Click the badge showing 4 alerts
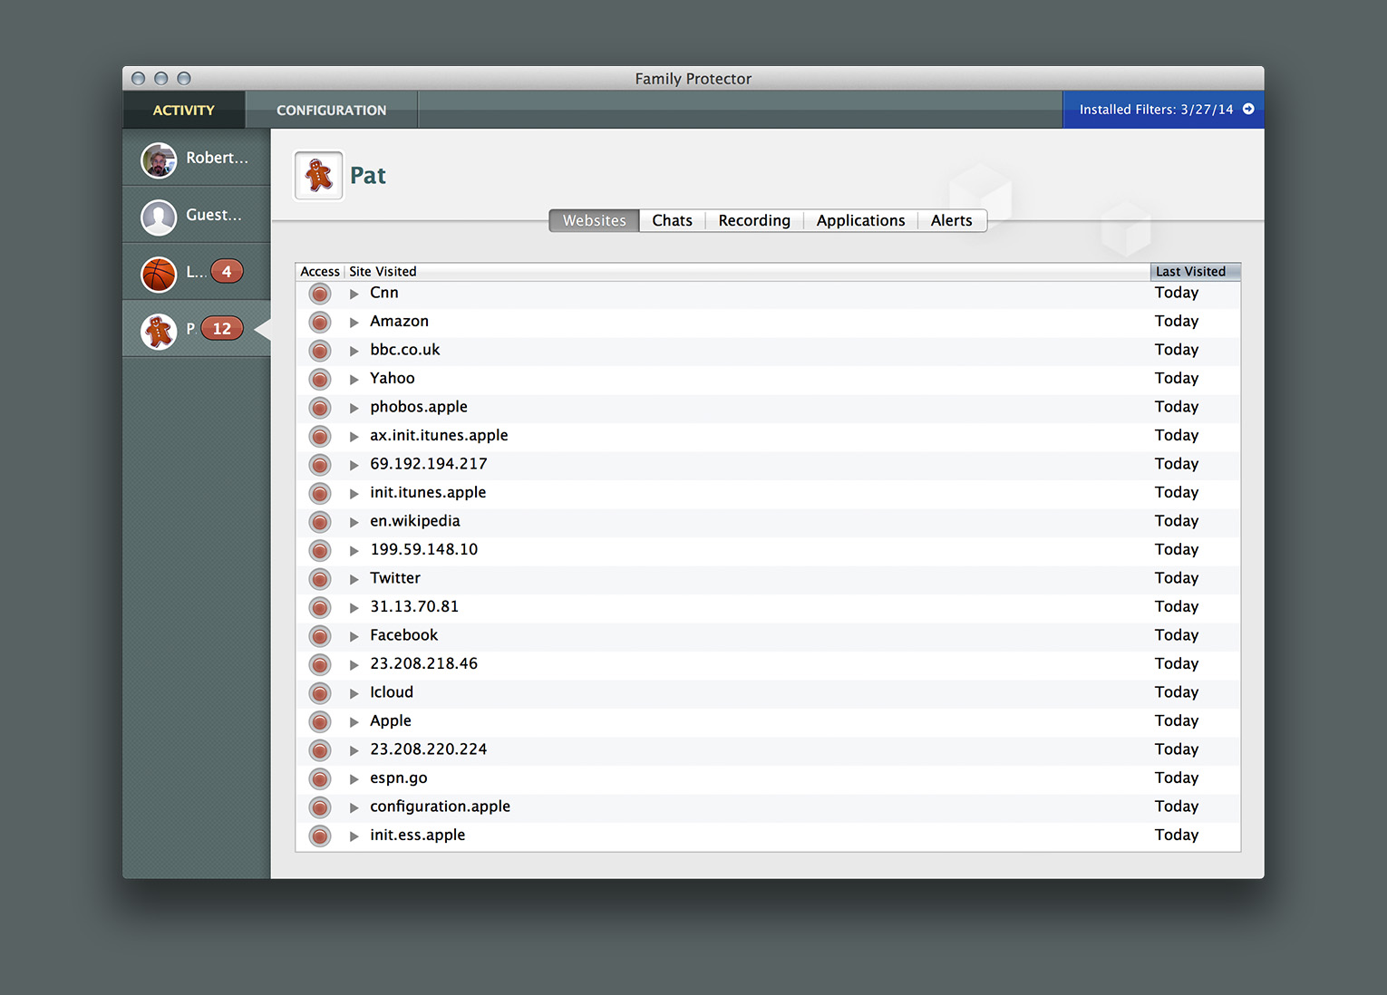The height and width of the screenshot is (995, 1387). [227, 271]
